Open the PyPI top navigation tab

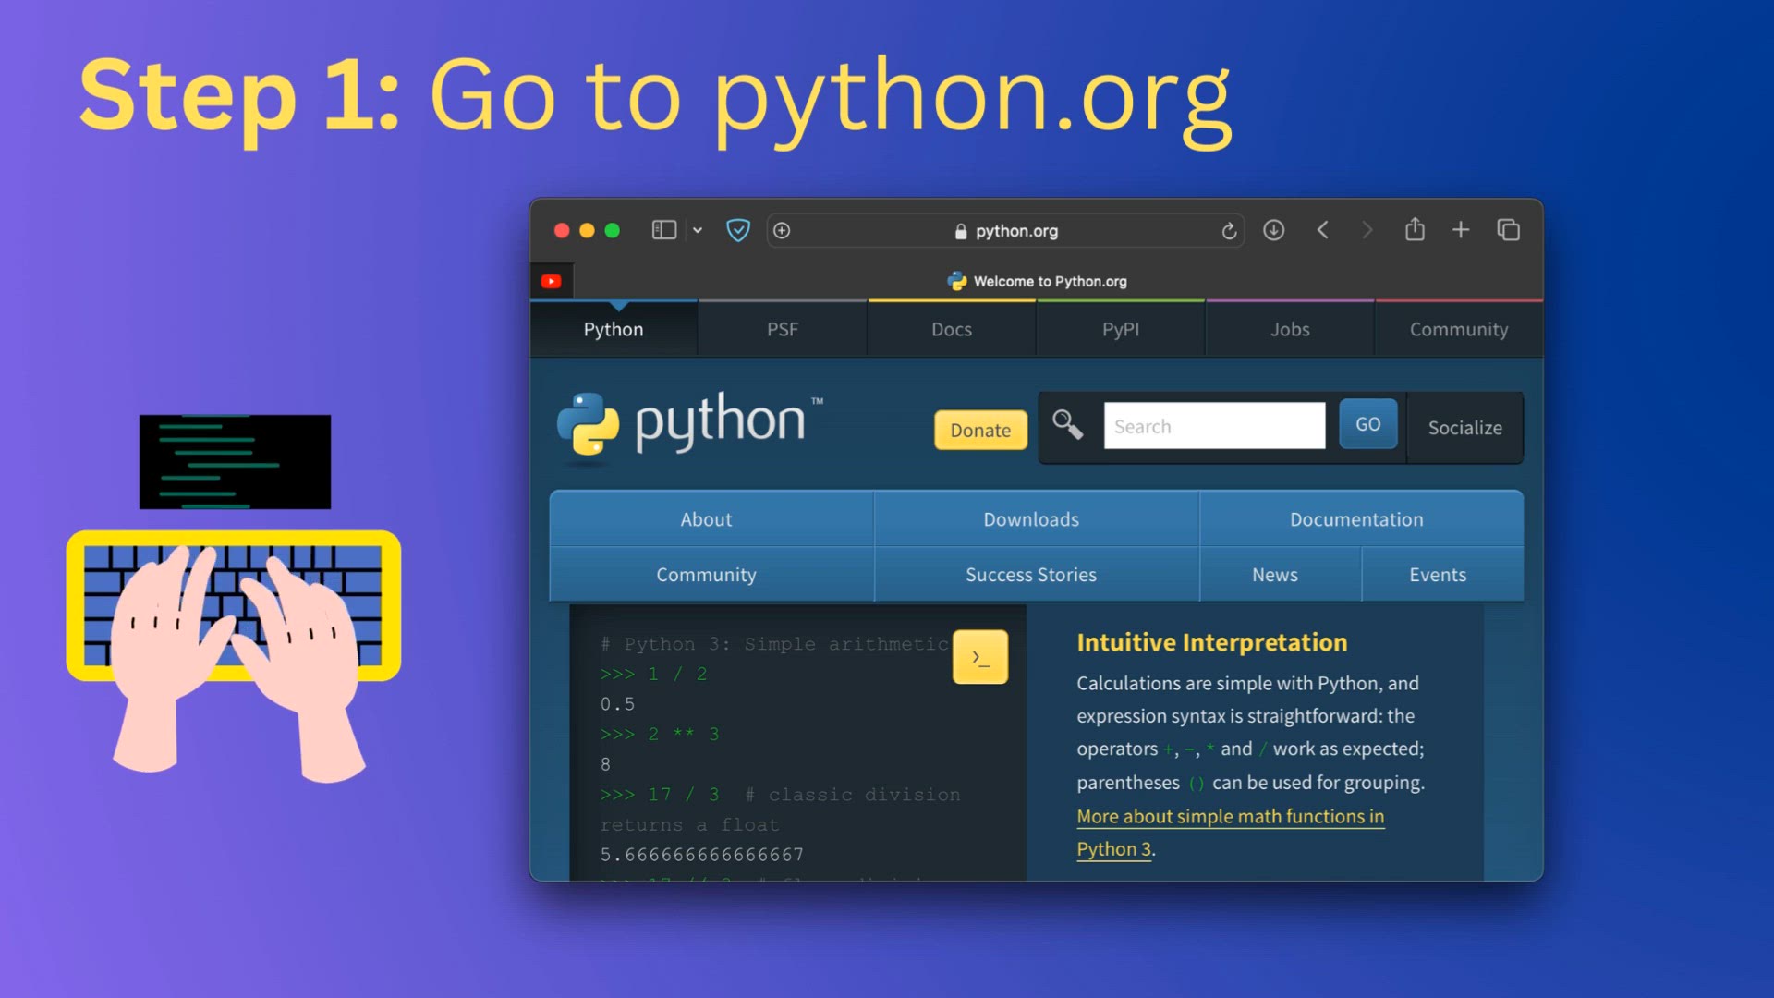1120,330
